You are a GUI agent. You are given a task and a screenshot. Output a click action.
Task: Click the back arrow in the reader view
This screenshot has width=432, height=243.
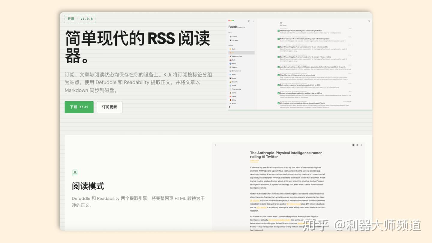tap(215, 145)
